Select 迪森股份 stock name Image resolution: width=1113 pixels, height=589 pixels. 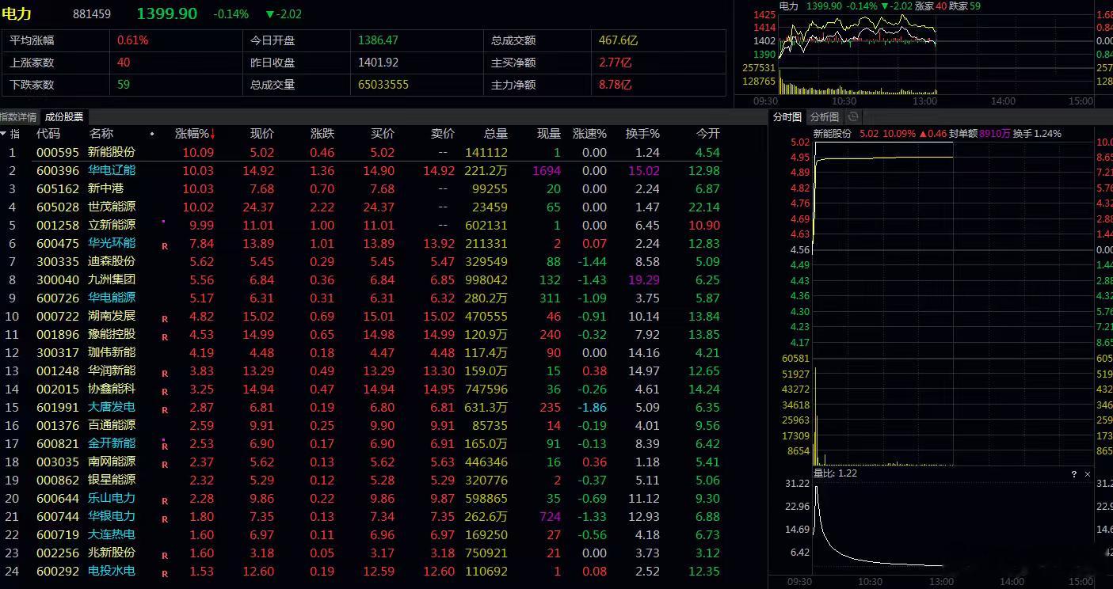click(112, 261)
